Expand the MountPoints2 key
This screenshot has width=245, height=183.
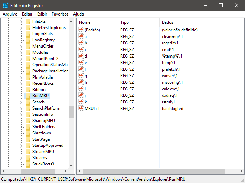21,59
